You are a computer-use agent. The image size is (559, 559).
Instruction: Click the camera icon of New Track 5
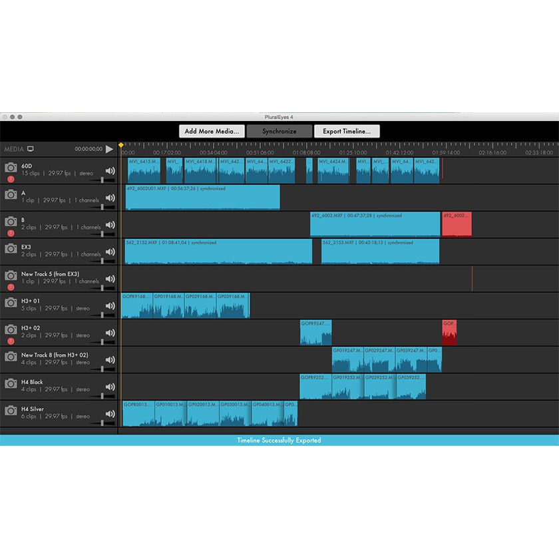click(x=11, y=276)
